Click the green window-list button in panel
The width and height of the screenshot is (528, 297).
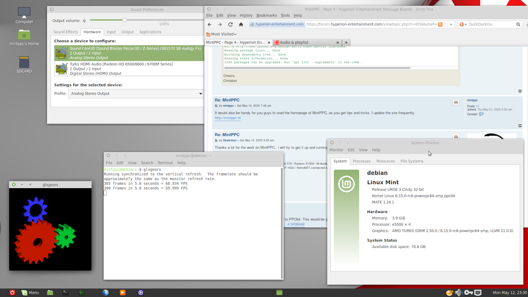tap(279, 293)
